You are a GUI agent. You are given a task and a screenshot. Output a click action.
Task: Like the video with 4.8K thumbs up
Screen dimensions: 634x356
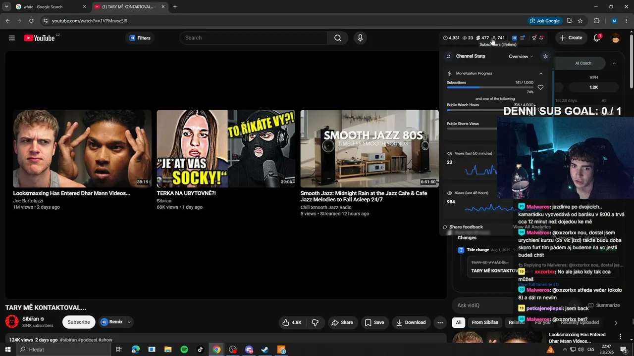pos(292,322)
